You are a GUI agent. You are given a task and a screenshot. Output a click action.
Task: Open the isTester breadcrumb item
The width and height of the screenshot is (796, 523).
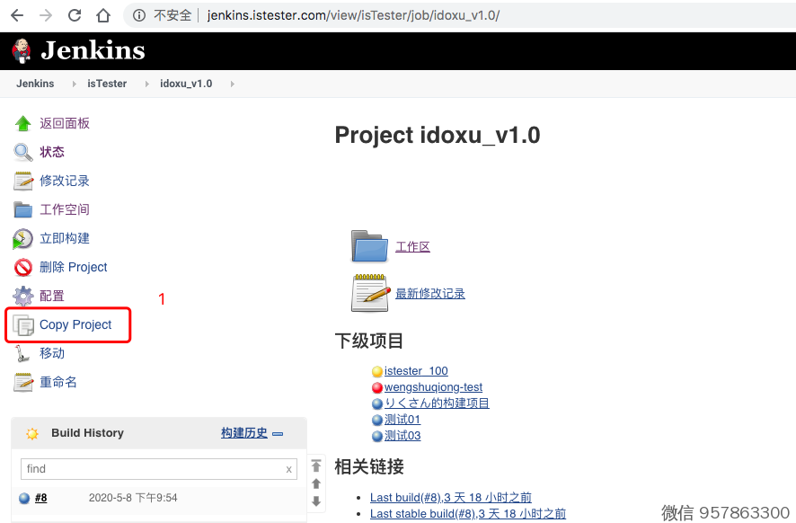pos(107,84)
